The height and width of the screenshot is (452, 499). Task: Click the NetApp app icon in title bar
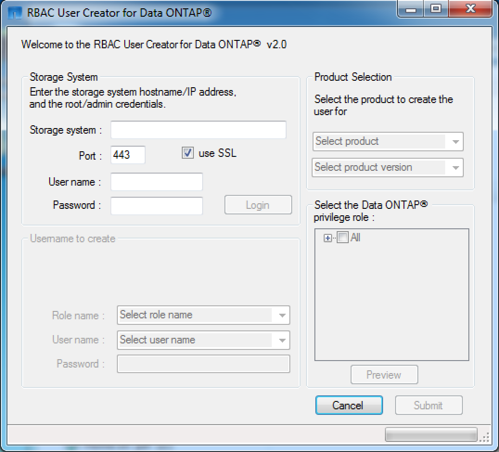point(15,13)
